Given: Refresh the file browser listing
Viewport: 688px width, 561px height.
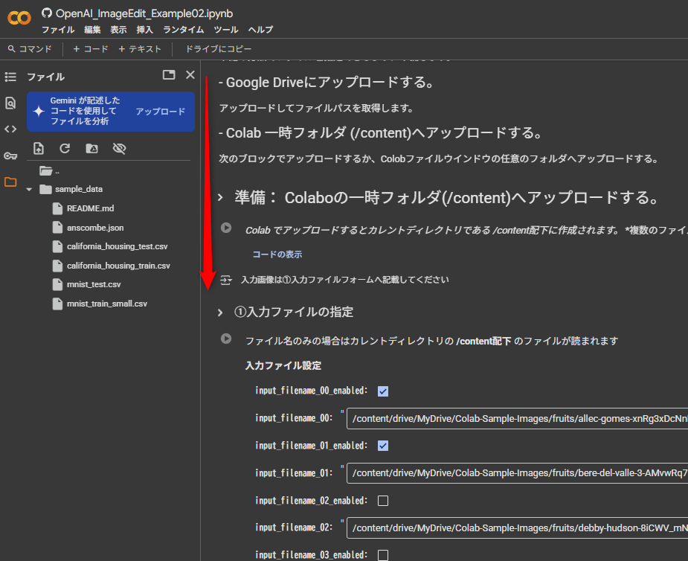Looking at the screenshot, I should tap(65, 148).
